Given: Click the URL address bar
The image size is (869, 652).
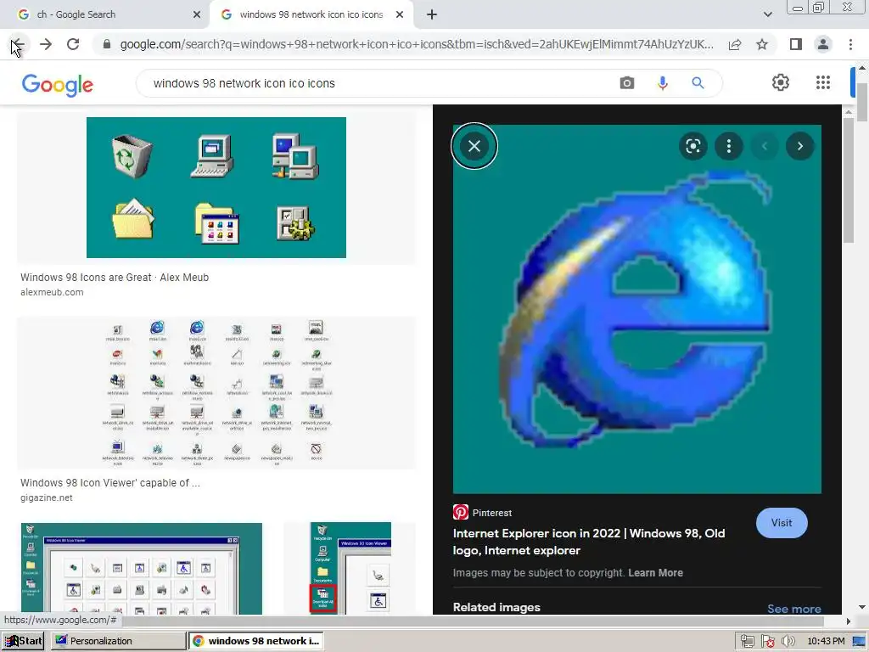Looking at the screenshot, I should [x=416, y=44].
